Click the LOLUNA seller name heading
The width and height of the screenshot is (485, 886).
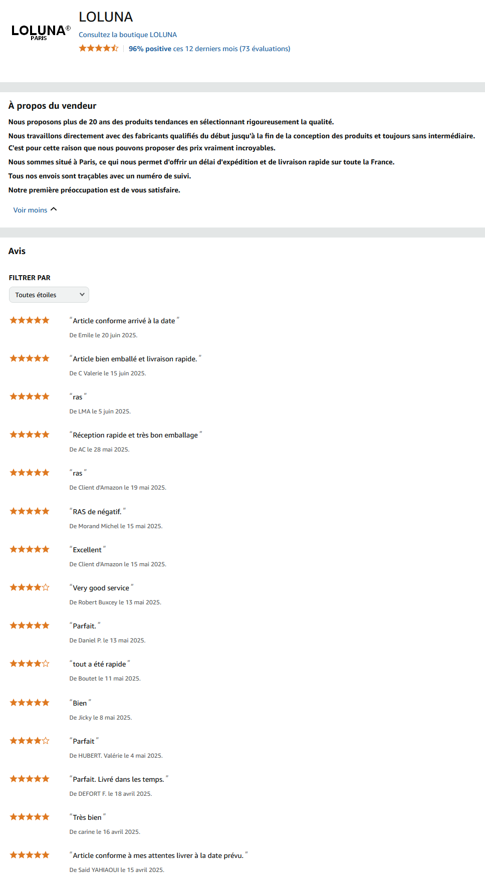click(x=106, y=17)
